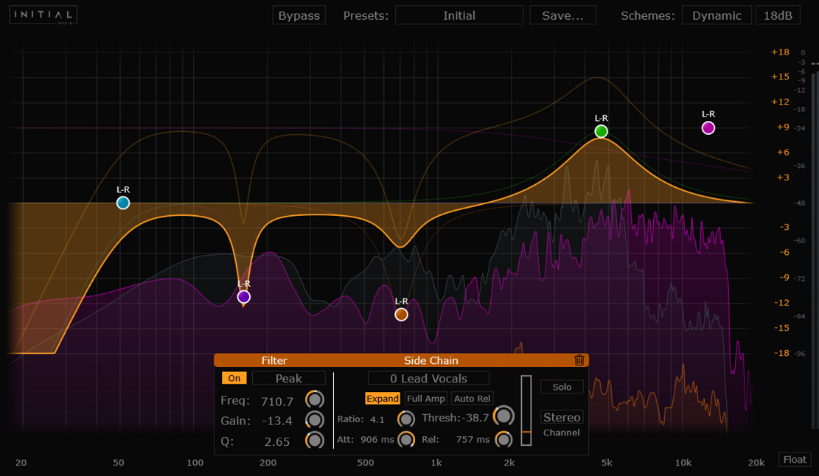
Task: Open the Presets dropdown showing Initial
Action: (459, 15)
